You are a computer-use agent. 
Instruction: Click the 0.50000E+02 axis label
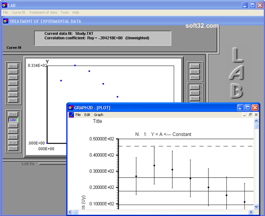click(x=102, y=139)
